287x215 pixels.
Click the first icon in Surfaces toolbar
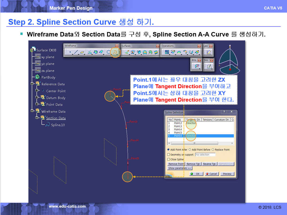point(127,52)
